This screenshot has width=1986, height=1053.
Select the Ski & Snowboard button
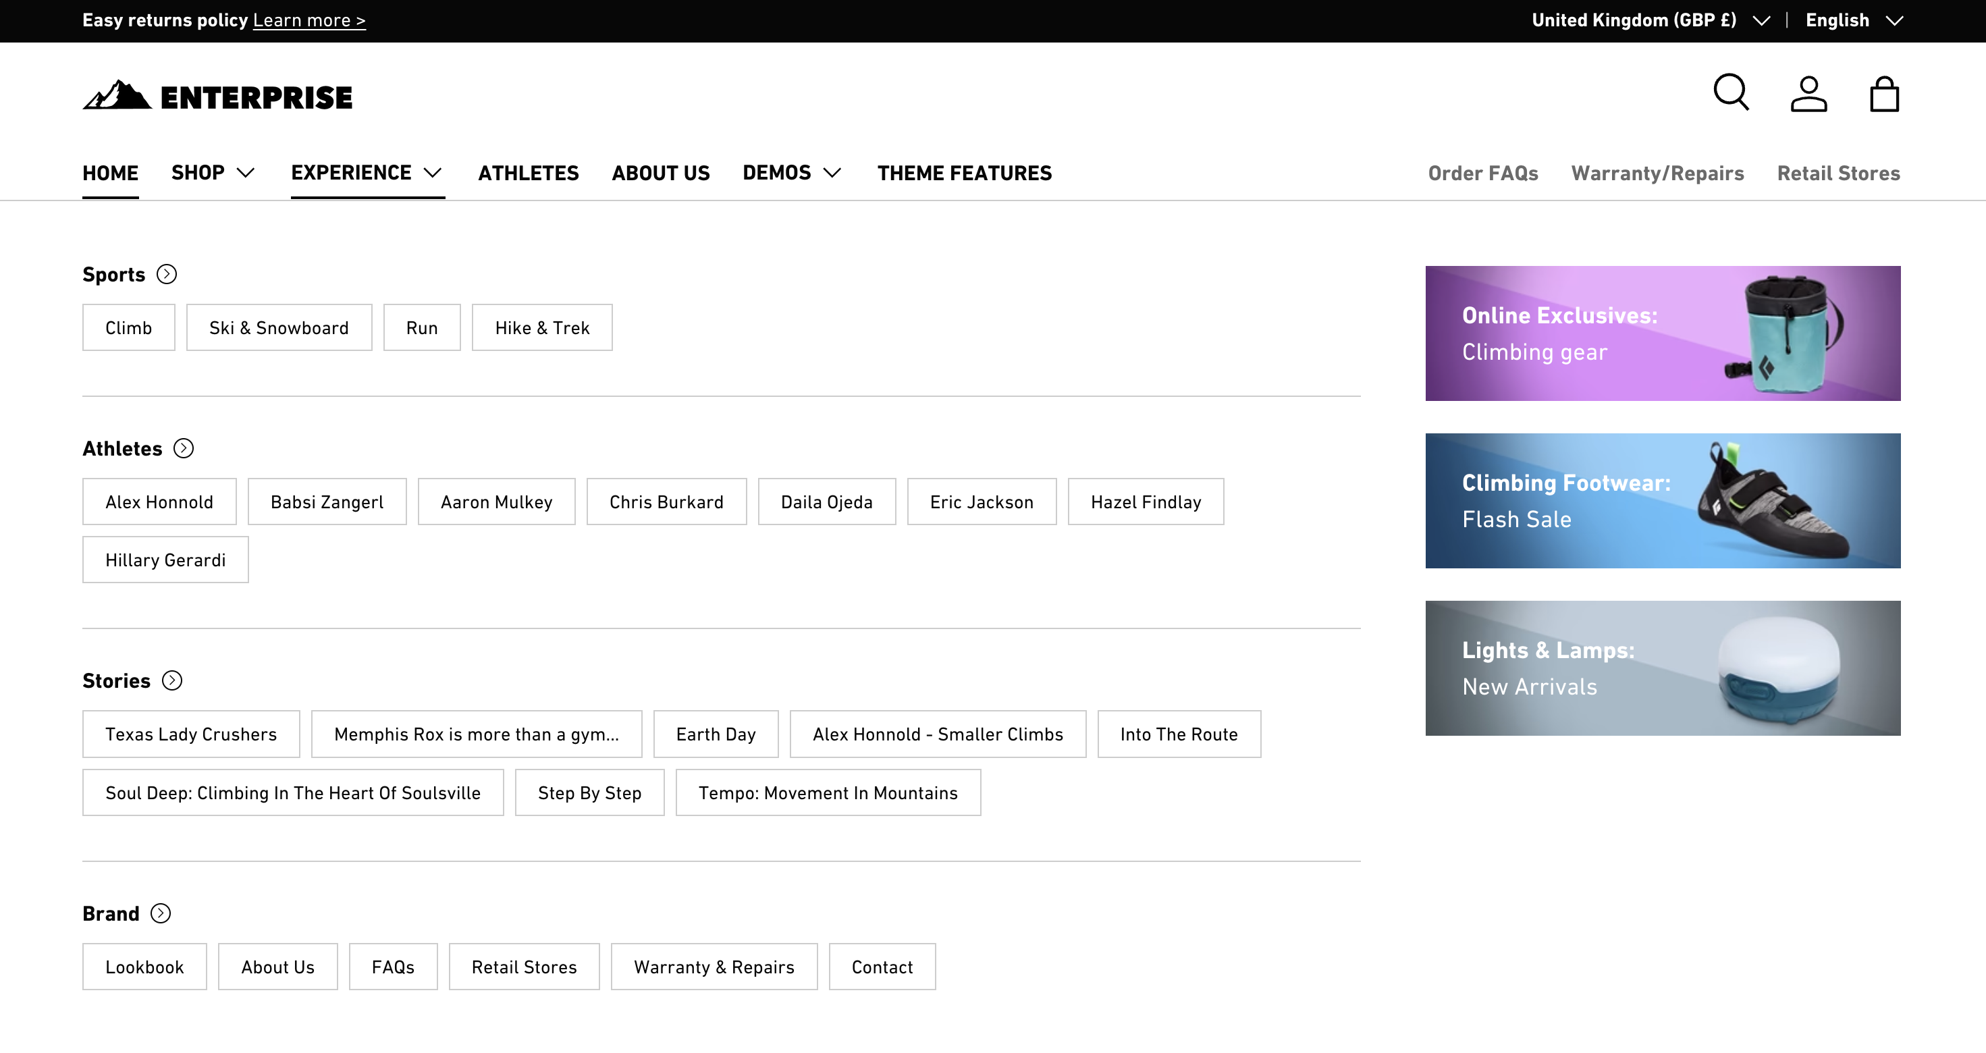[279, 327]
